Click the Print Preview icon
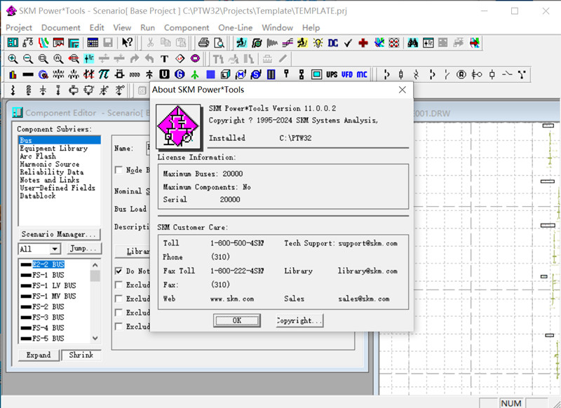This screenshot has width=561, height=408. coord(219,43)
